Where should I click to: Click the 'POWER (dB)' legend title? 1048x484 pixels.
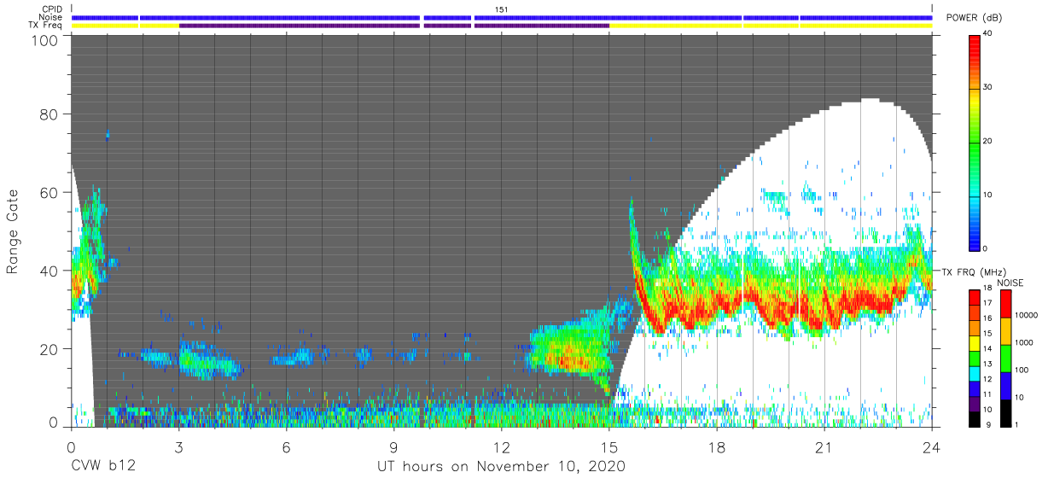click(x=974, y=19)
